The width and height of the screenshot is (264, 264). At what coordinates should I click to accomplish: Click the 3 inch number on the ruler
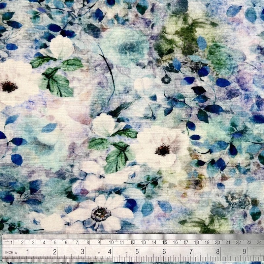[82, 252]
